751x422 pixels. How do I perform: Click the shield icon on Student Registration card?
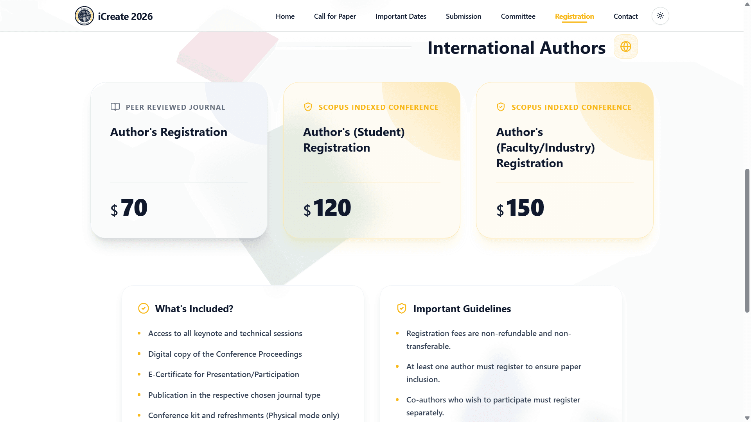[x=308, y=107]
